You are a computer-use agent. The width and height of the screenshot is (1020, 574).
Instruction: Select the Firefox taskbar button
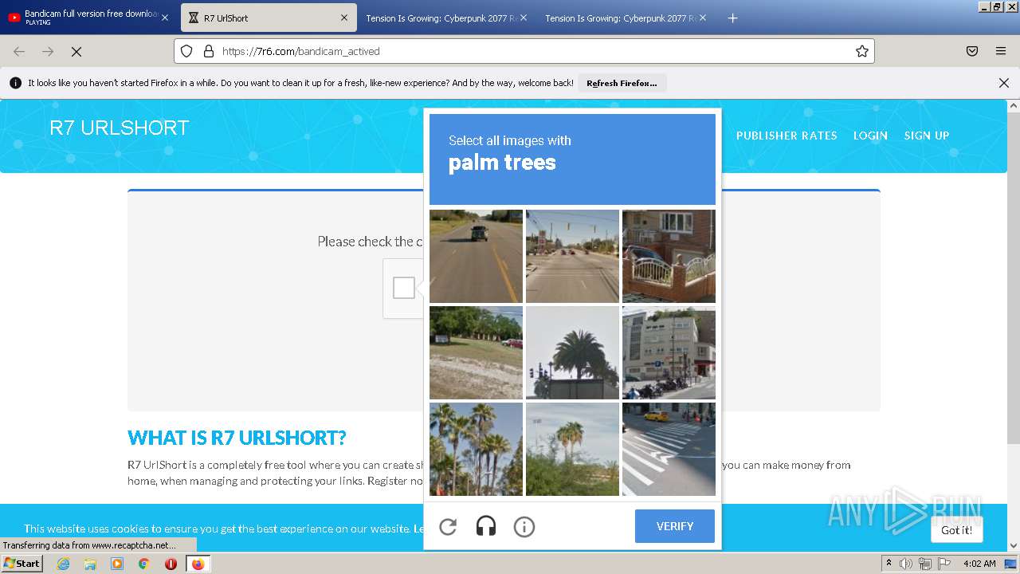[x=198, y=564]
